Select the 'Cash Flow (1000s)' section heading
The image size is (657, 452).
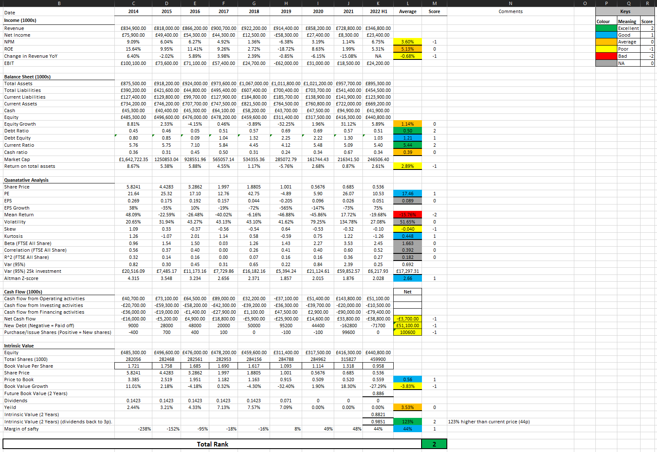tap(59, 292)
